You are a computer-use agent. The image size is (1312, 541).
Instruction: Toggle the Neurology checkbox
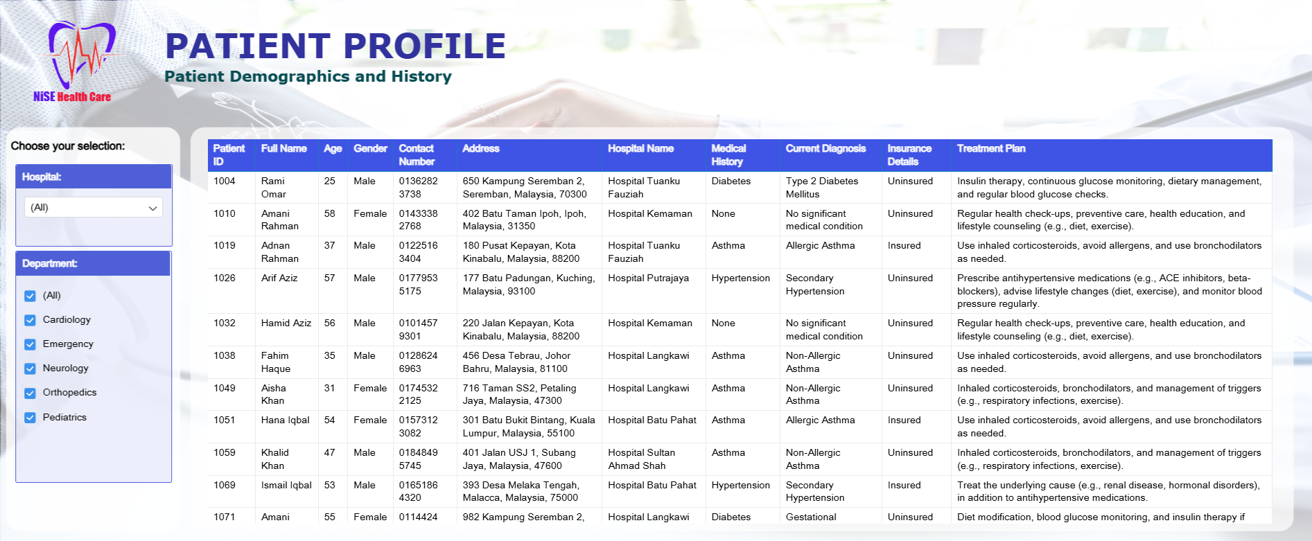(x=30, y=369)
